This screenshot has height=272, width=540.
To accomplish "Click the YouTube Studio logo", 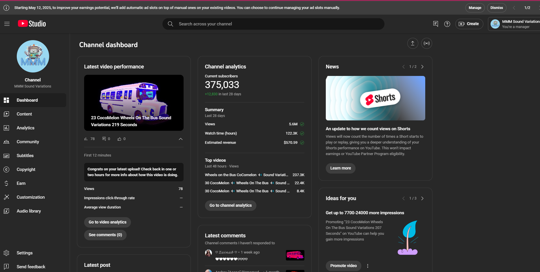I will tap(32, 24).
